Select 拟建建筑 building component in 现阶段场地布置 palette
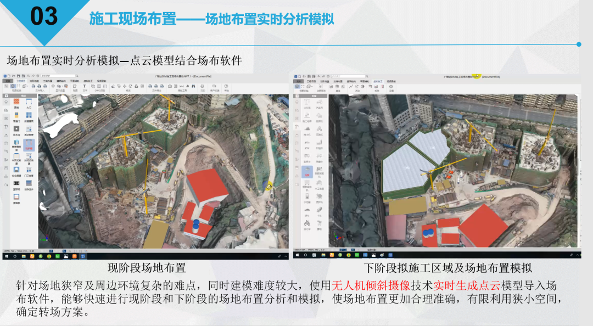Screen dimensions: 593x326 (x=29, y=117)
